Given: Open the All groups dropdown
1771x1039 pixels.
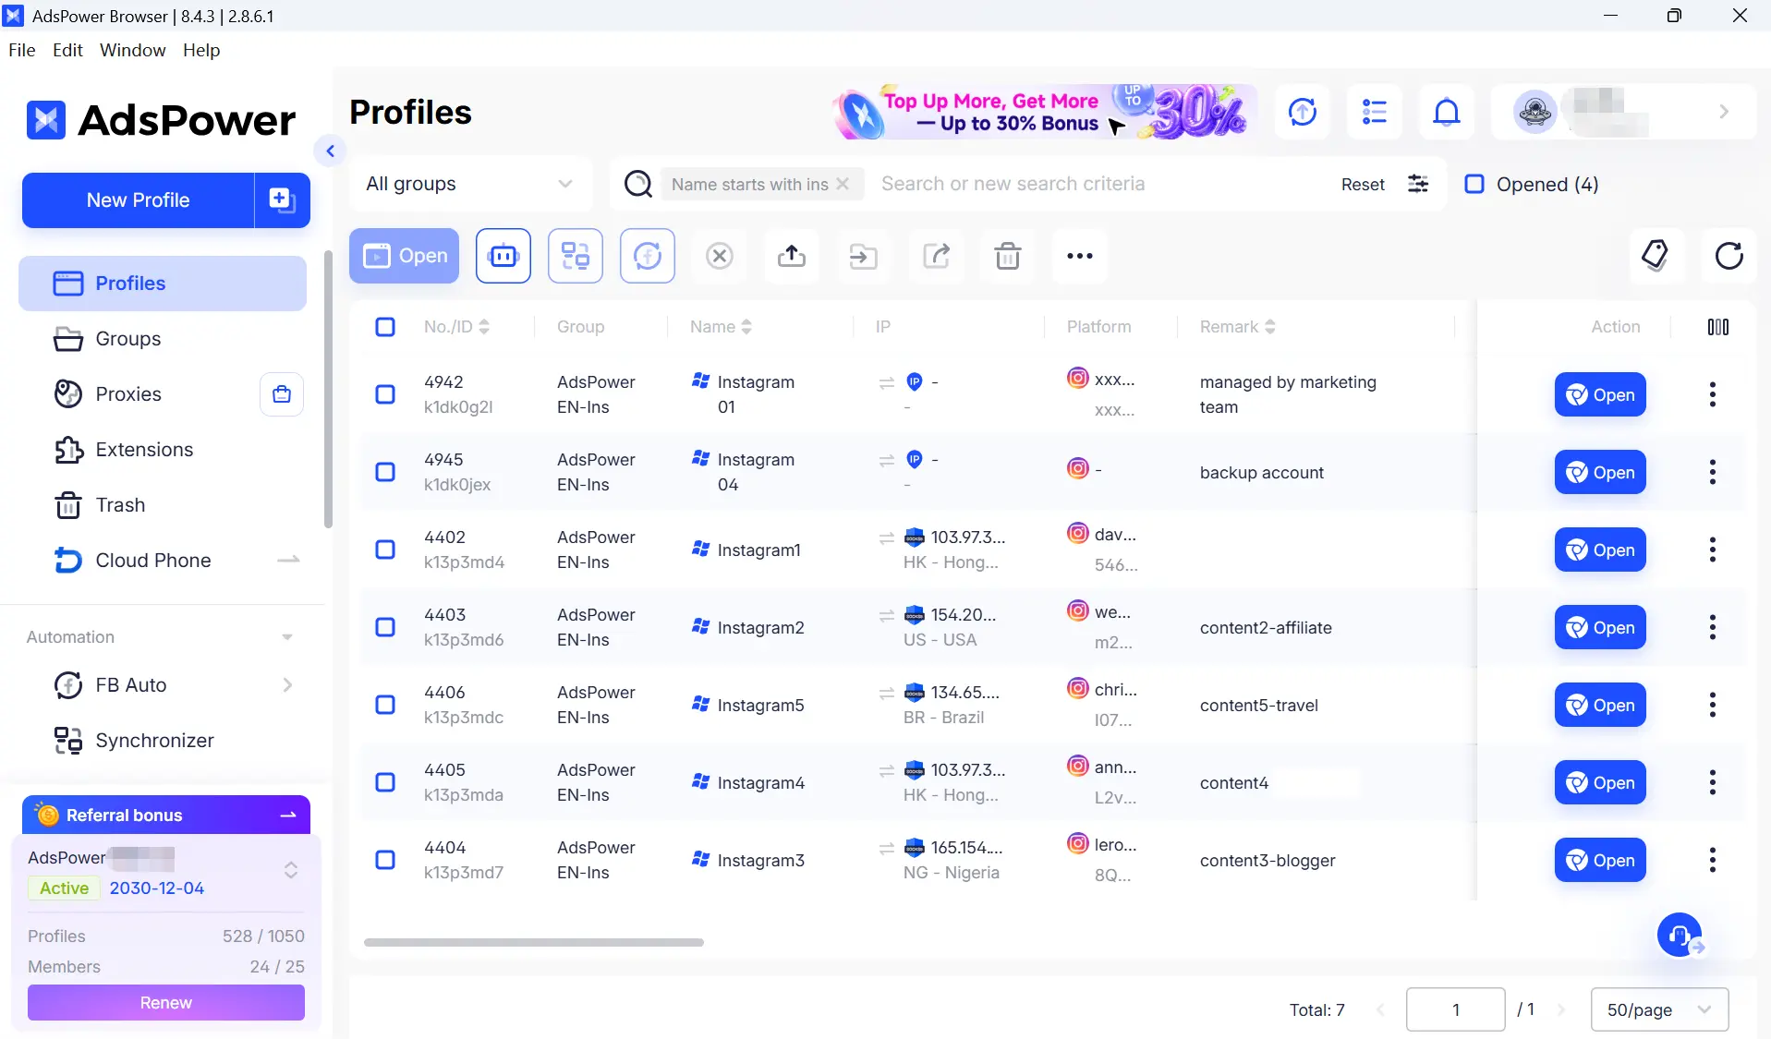Looking at the screenshot, I should click(x=470, y=184).
